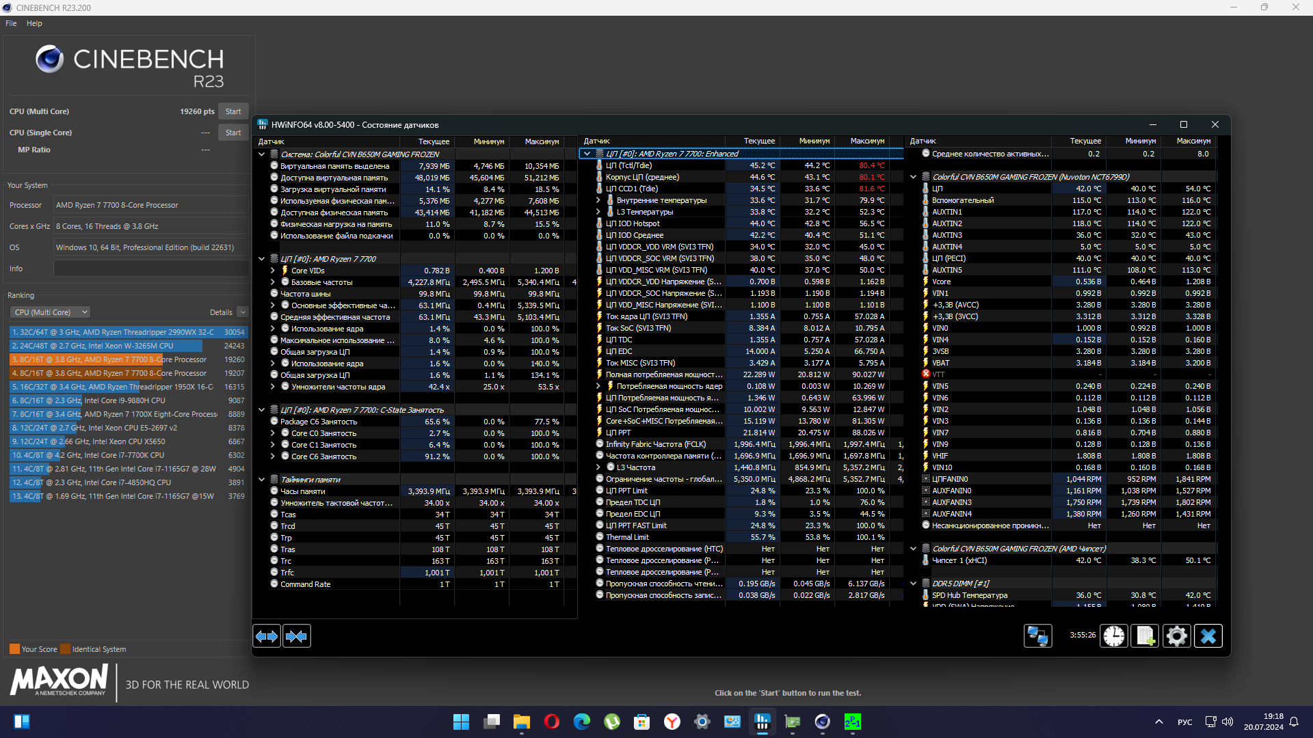The image size is (1313, 738).
Task: Click the blue X close sensors icon
Action: click(x=1208, y=636)
